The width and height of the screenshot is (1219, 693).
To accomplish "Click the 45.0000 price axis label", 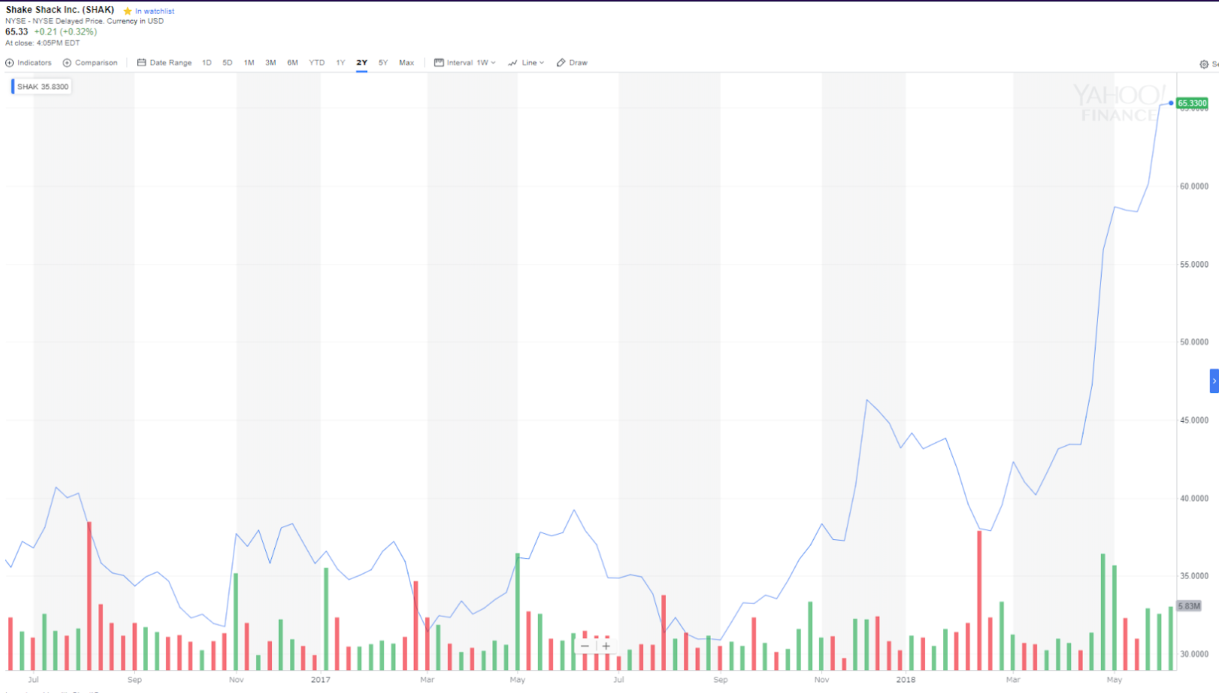I will pos(1194,420).
